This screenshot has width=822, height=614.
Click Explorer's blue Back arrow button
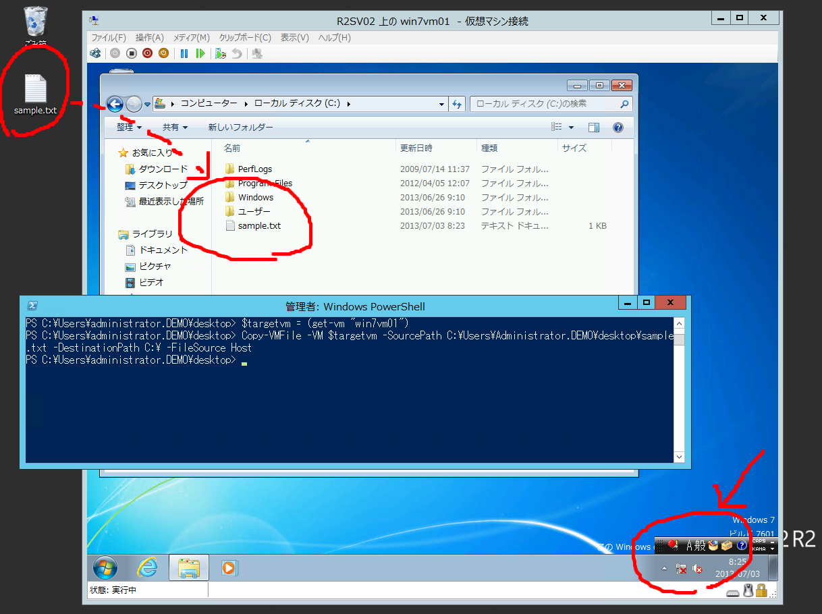pos(115,104)
